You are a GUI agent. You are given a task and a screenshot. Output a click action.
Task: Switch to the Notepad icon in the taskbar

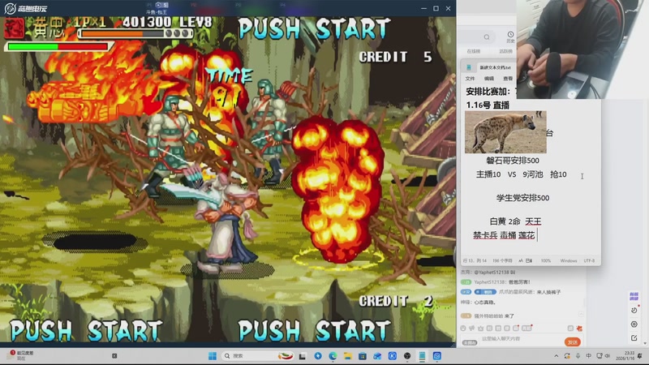(422, 356)
